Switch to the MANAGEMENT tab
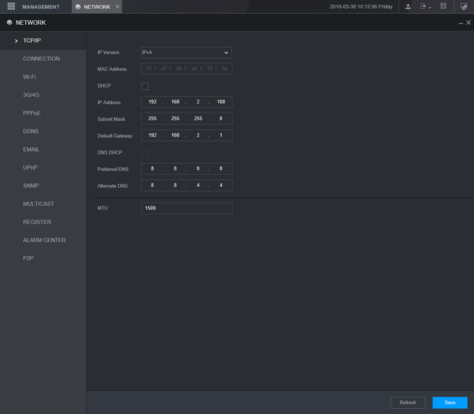The image size is (474, 414). click(x=40, y=7)
